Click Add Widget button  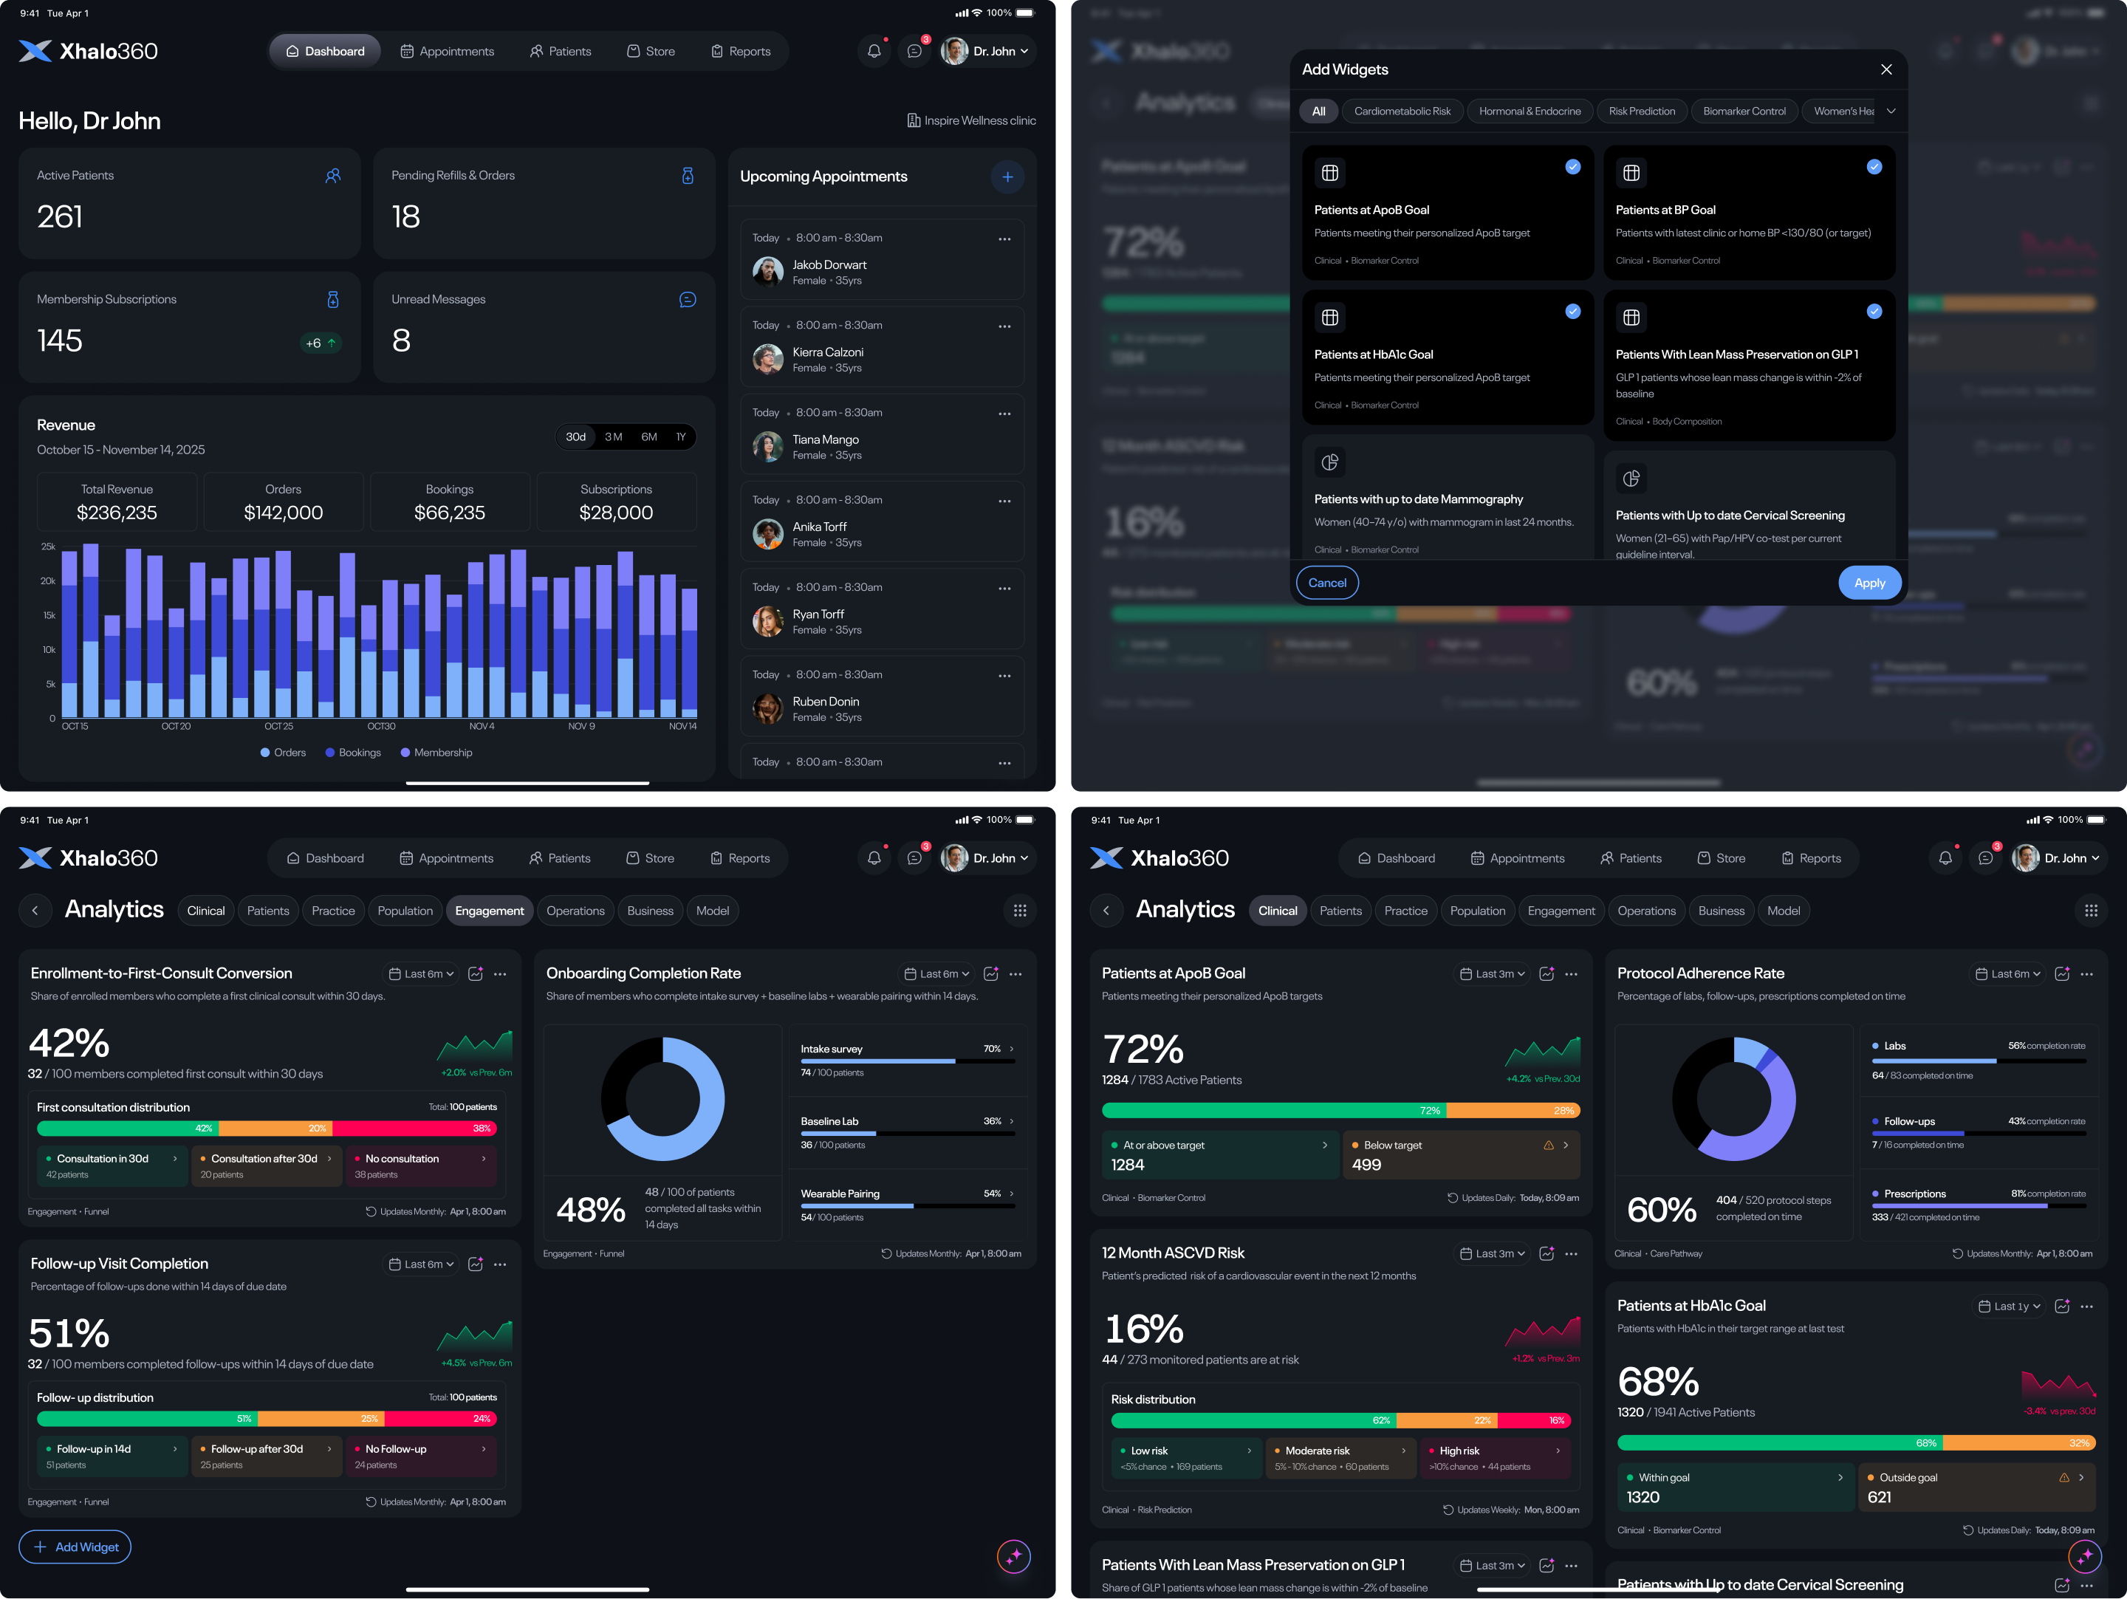[75, 1547]
